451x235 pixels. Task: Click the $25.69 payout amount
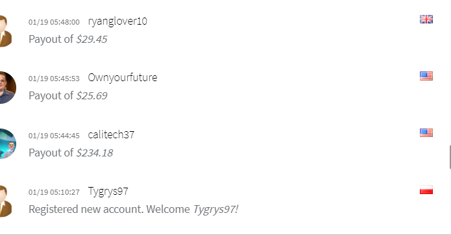click(x=91, y=95)
